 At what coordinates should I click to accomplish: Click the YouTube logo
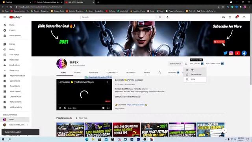click(15, 17)
